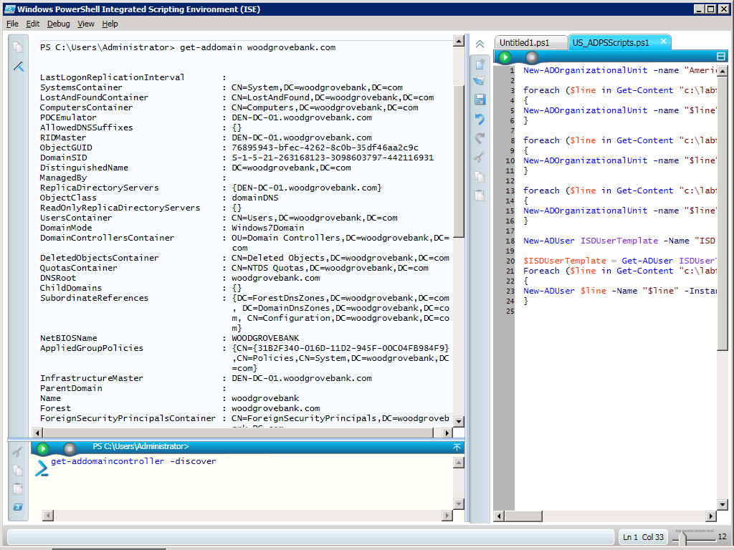This screenshot has height=550, width=734.
Task: Click the PDCEmulator row in the output
Action: 206,117
